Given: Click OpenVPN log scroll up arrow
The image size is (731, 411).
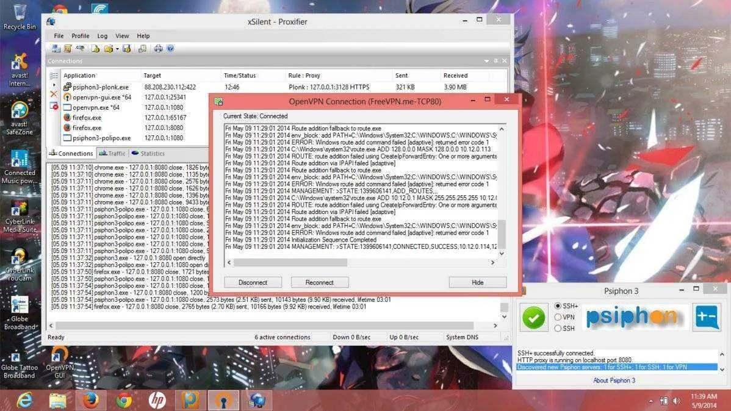Looking at the screenshot, I should (502, 129).
